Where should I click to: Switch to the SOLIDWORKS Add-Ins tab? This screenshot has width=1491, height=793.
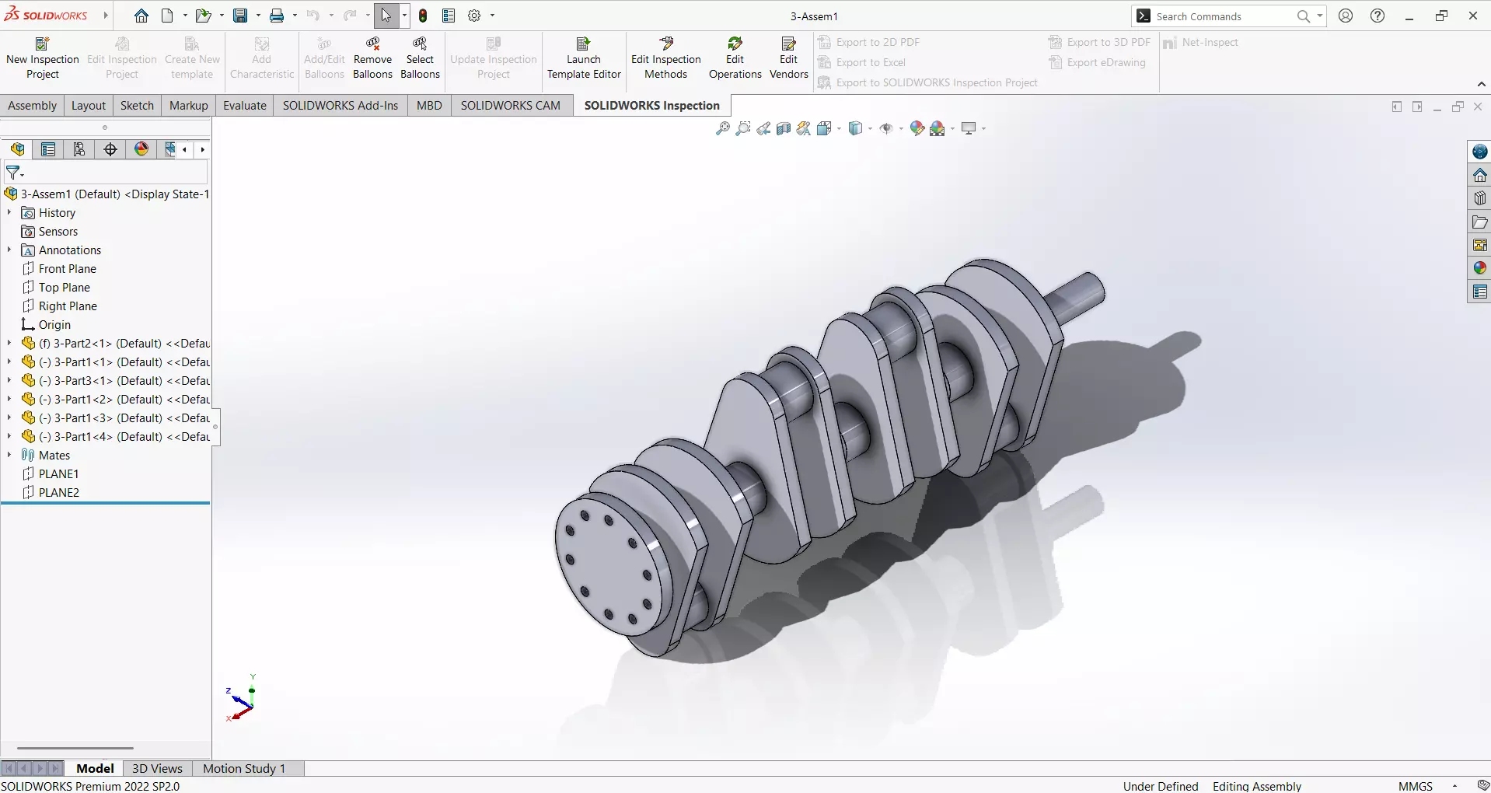point(340,106)
